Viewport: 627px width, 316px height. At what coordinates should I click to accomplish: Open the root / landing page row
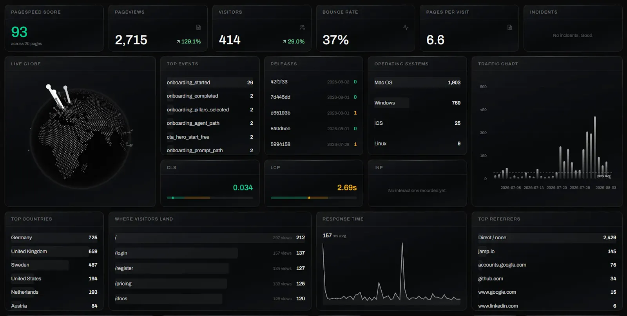click(210, 238)
